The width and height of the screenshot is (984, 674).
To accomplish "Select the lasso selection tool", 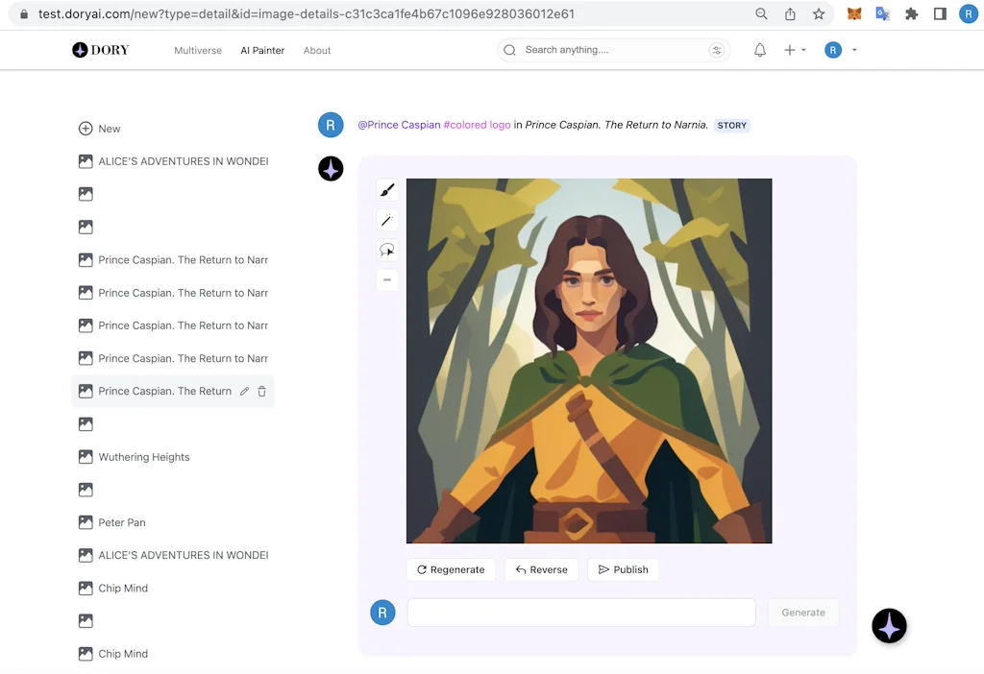I will pos(387,250).
